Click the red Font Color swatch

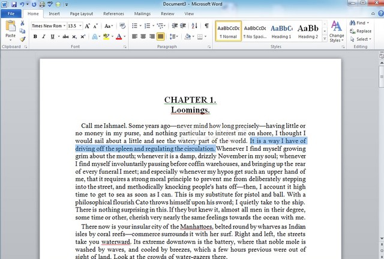[x=119, y=37]
